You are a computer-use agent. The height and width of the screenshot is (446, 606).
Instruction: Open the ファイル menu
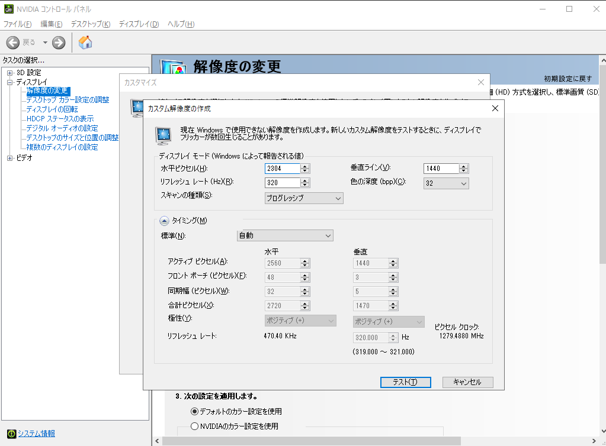[17, 24]
